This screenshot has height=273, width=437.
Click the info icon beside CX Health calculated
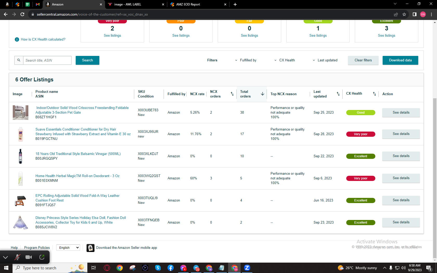pyautogui.click(x=17, y=40)
